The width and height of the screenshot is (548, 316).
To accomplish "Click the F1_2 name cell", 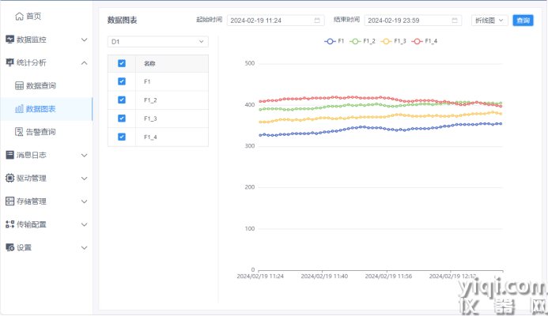I will click(x=172, y=100).
